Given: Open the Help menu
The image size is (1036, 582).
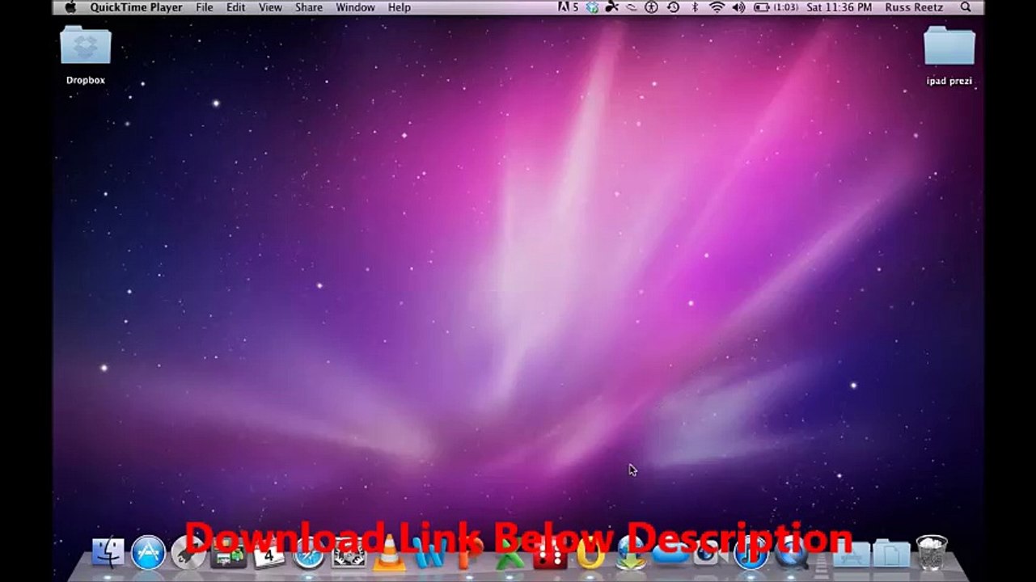Looking at the screenshot, I should tap(400, 7).
